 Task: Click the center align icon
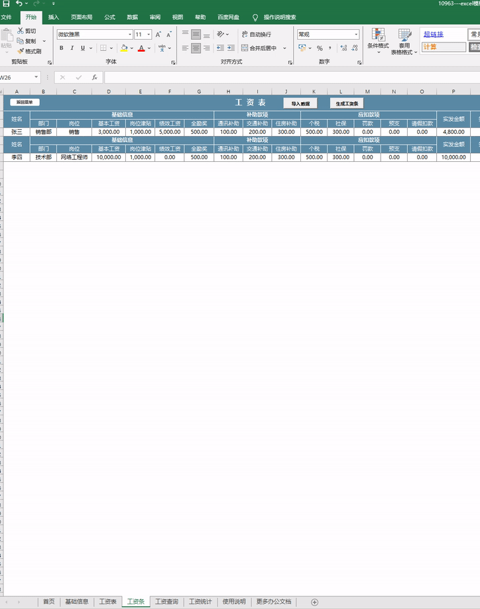pyautogui.click(x=196, y=48)
